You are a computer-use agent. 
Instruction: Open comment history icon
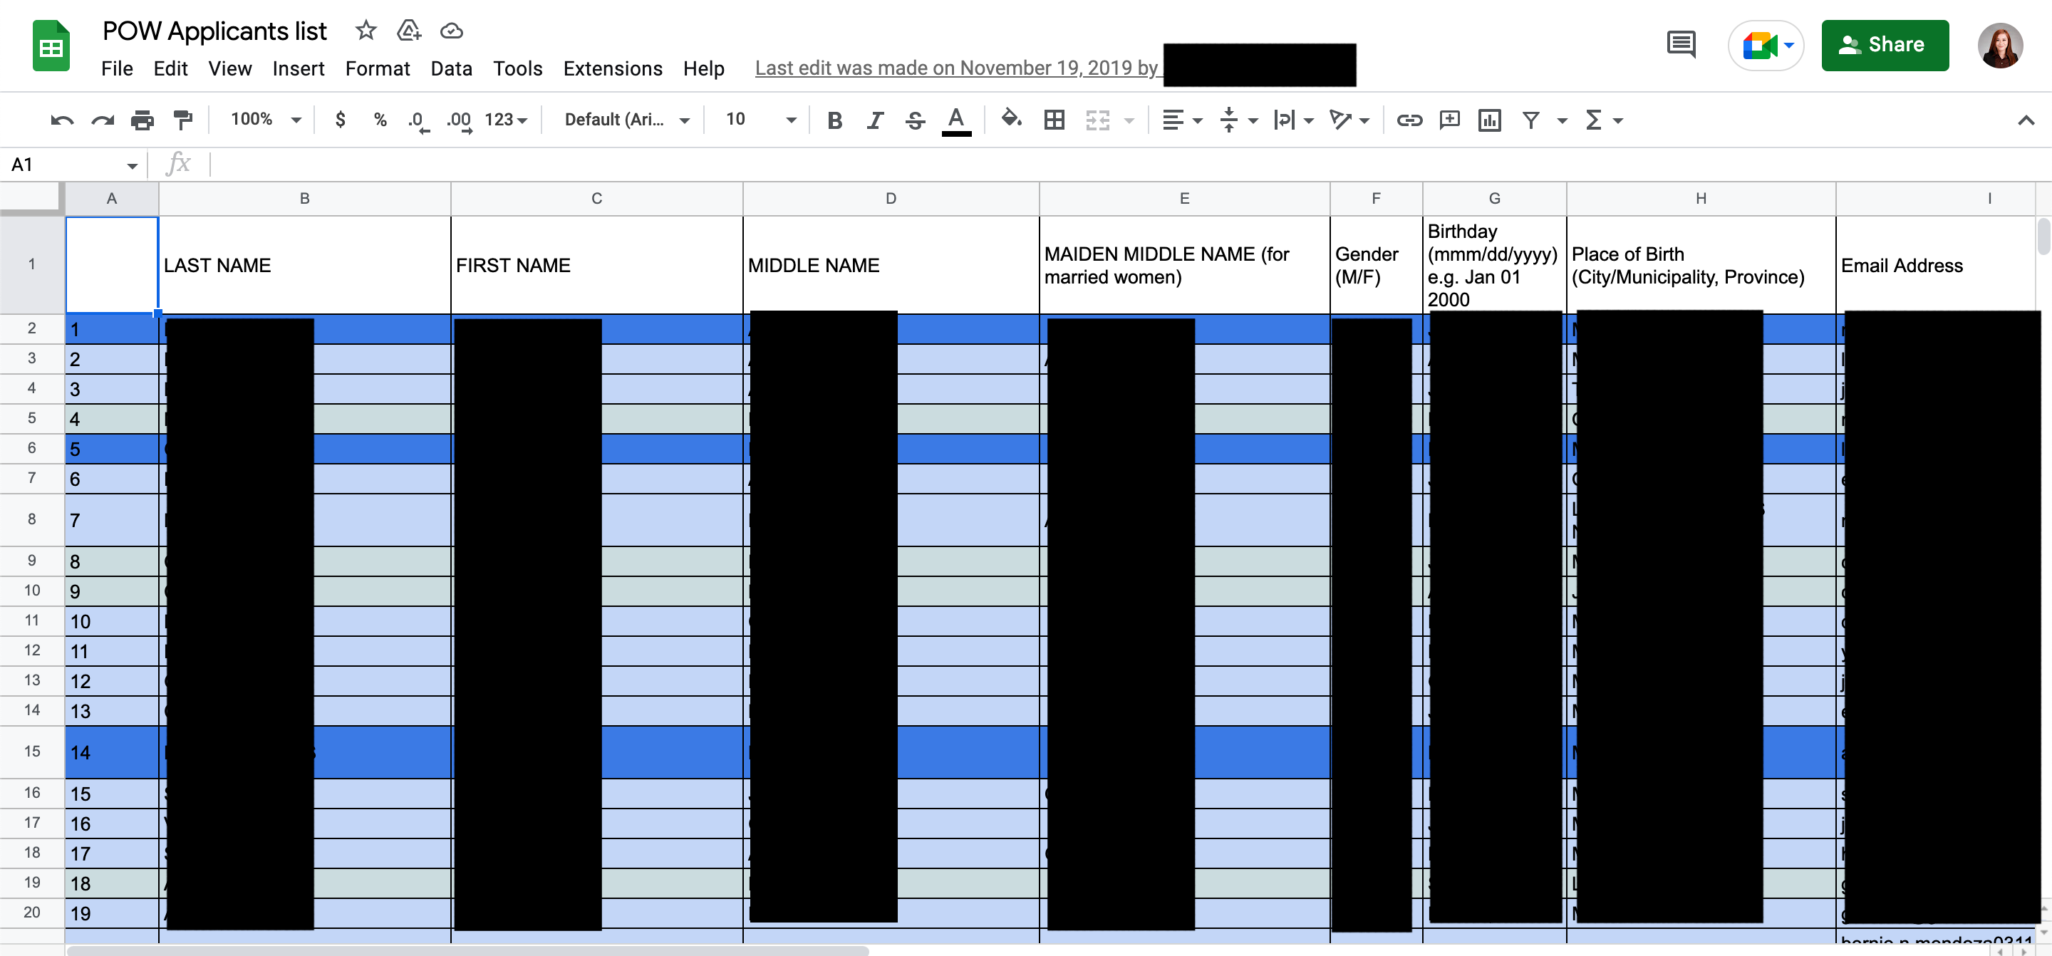[1681, 45]
